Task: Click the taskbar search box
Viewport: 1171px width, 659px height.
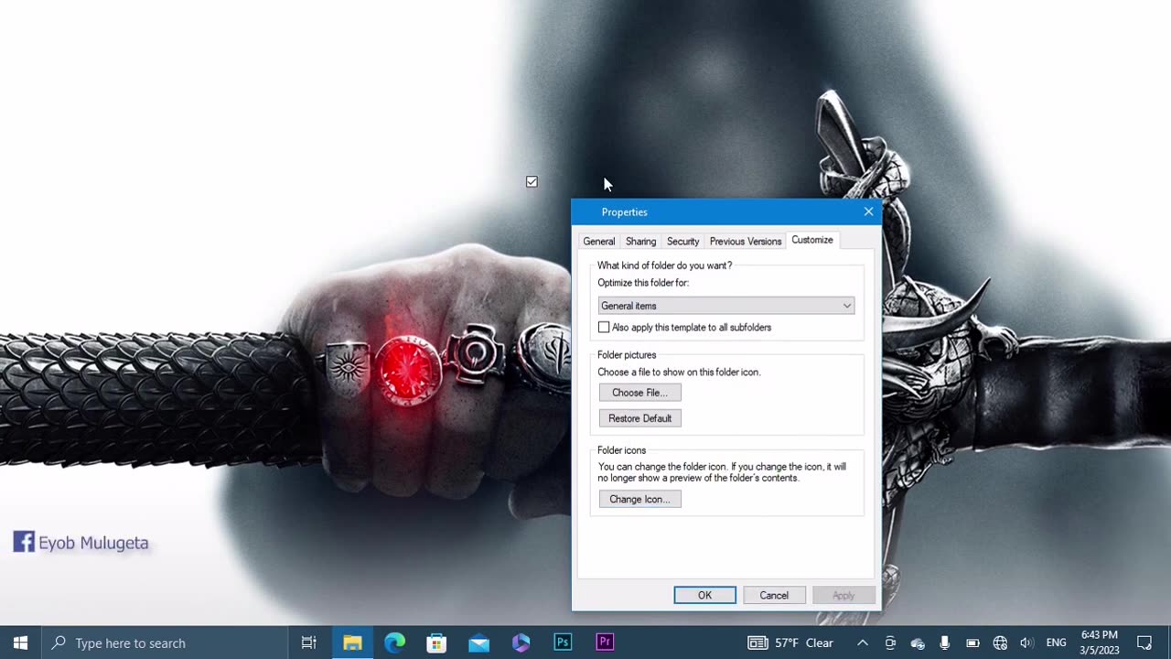Action: pyautogui.click(x=166, y=643)
